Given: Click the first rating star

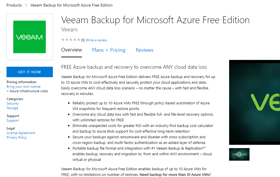Looking at the screenshot, I should tap(63, 40).
